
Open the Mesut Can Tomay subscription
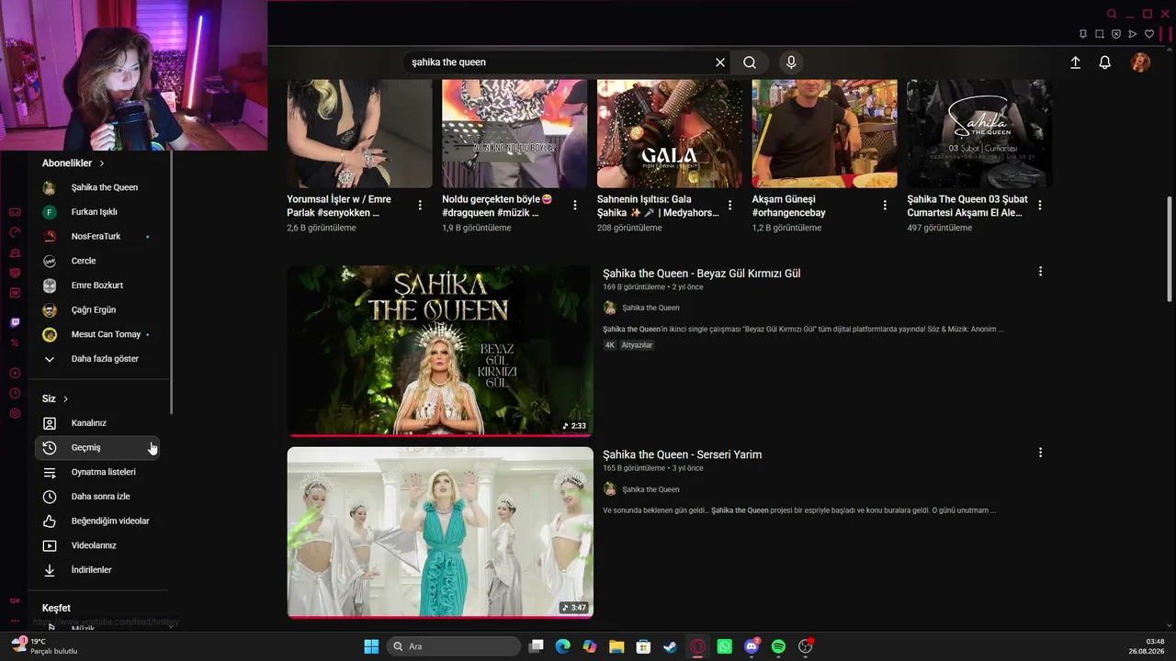[x=98, y=334]
